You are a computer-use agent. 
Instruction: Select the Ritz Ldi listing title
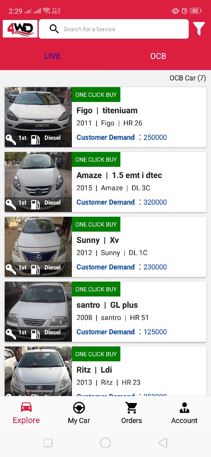94,370
